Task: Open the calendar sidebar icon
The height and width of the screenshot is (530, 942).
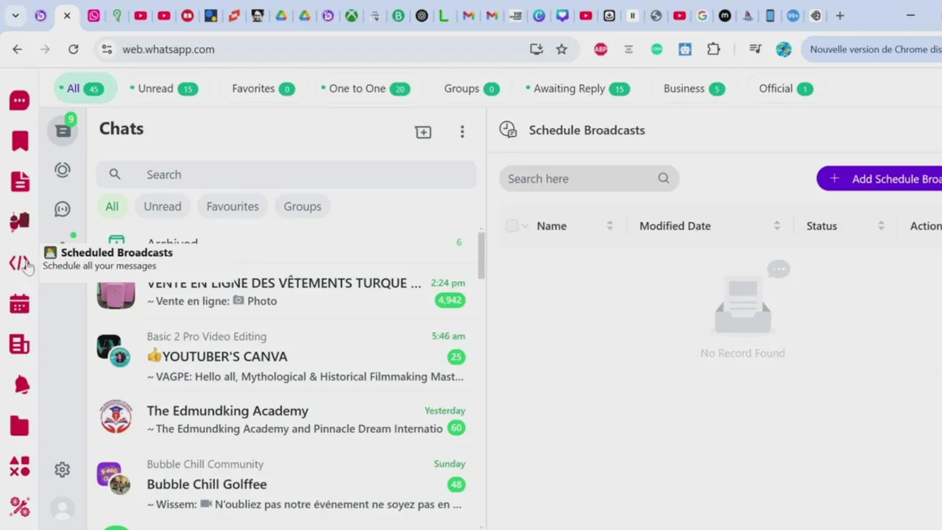Action: tap(20, 303)
